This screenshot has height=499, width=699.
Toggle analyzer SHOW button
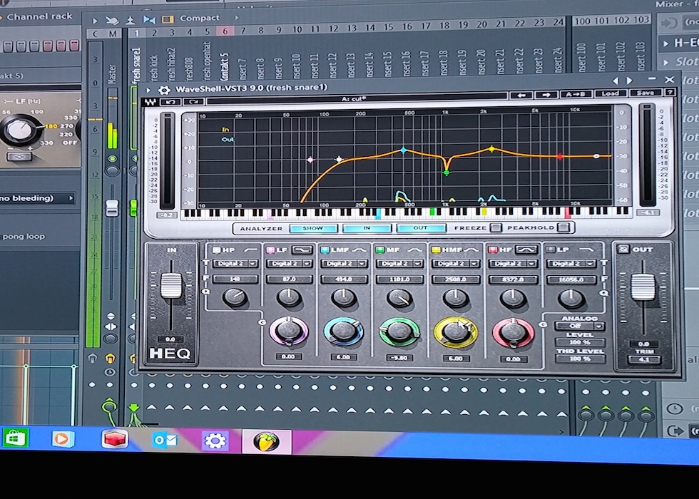point(313,228)
